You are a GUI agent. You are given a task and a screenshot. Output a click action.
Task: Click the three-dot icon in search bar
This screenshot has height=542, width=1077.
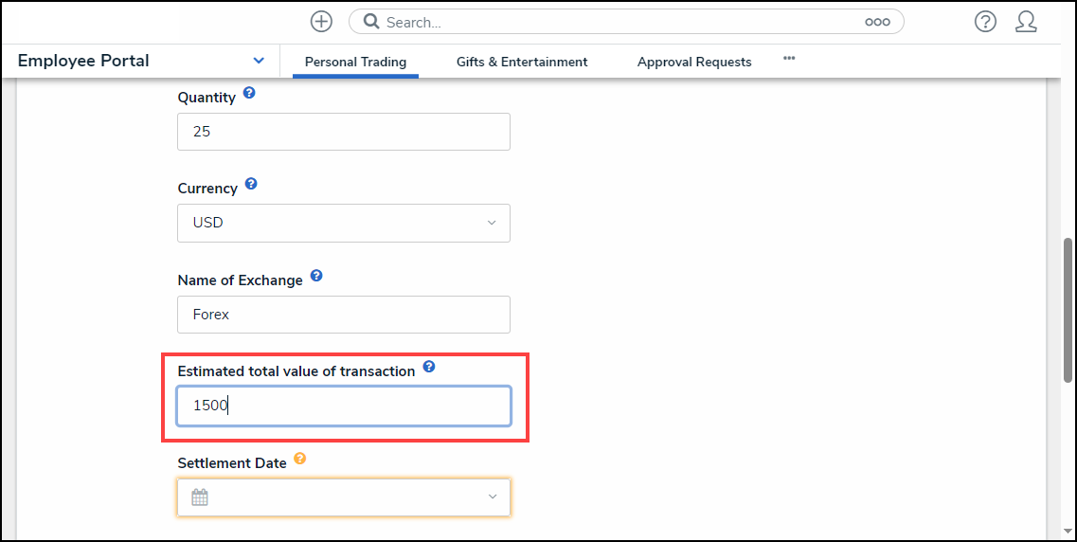click(x=877, y=22)
